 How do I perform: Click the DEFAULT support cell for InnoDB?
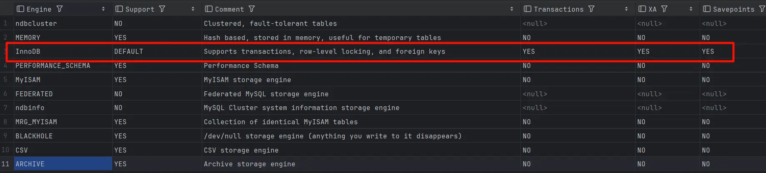tap(157, 52)
